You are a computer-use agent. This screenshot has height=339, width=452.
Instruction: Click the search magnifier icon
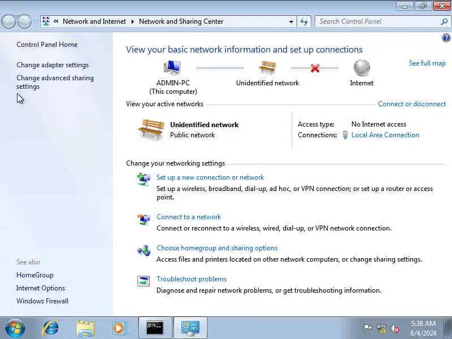click(x=444, y=21)
